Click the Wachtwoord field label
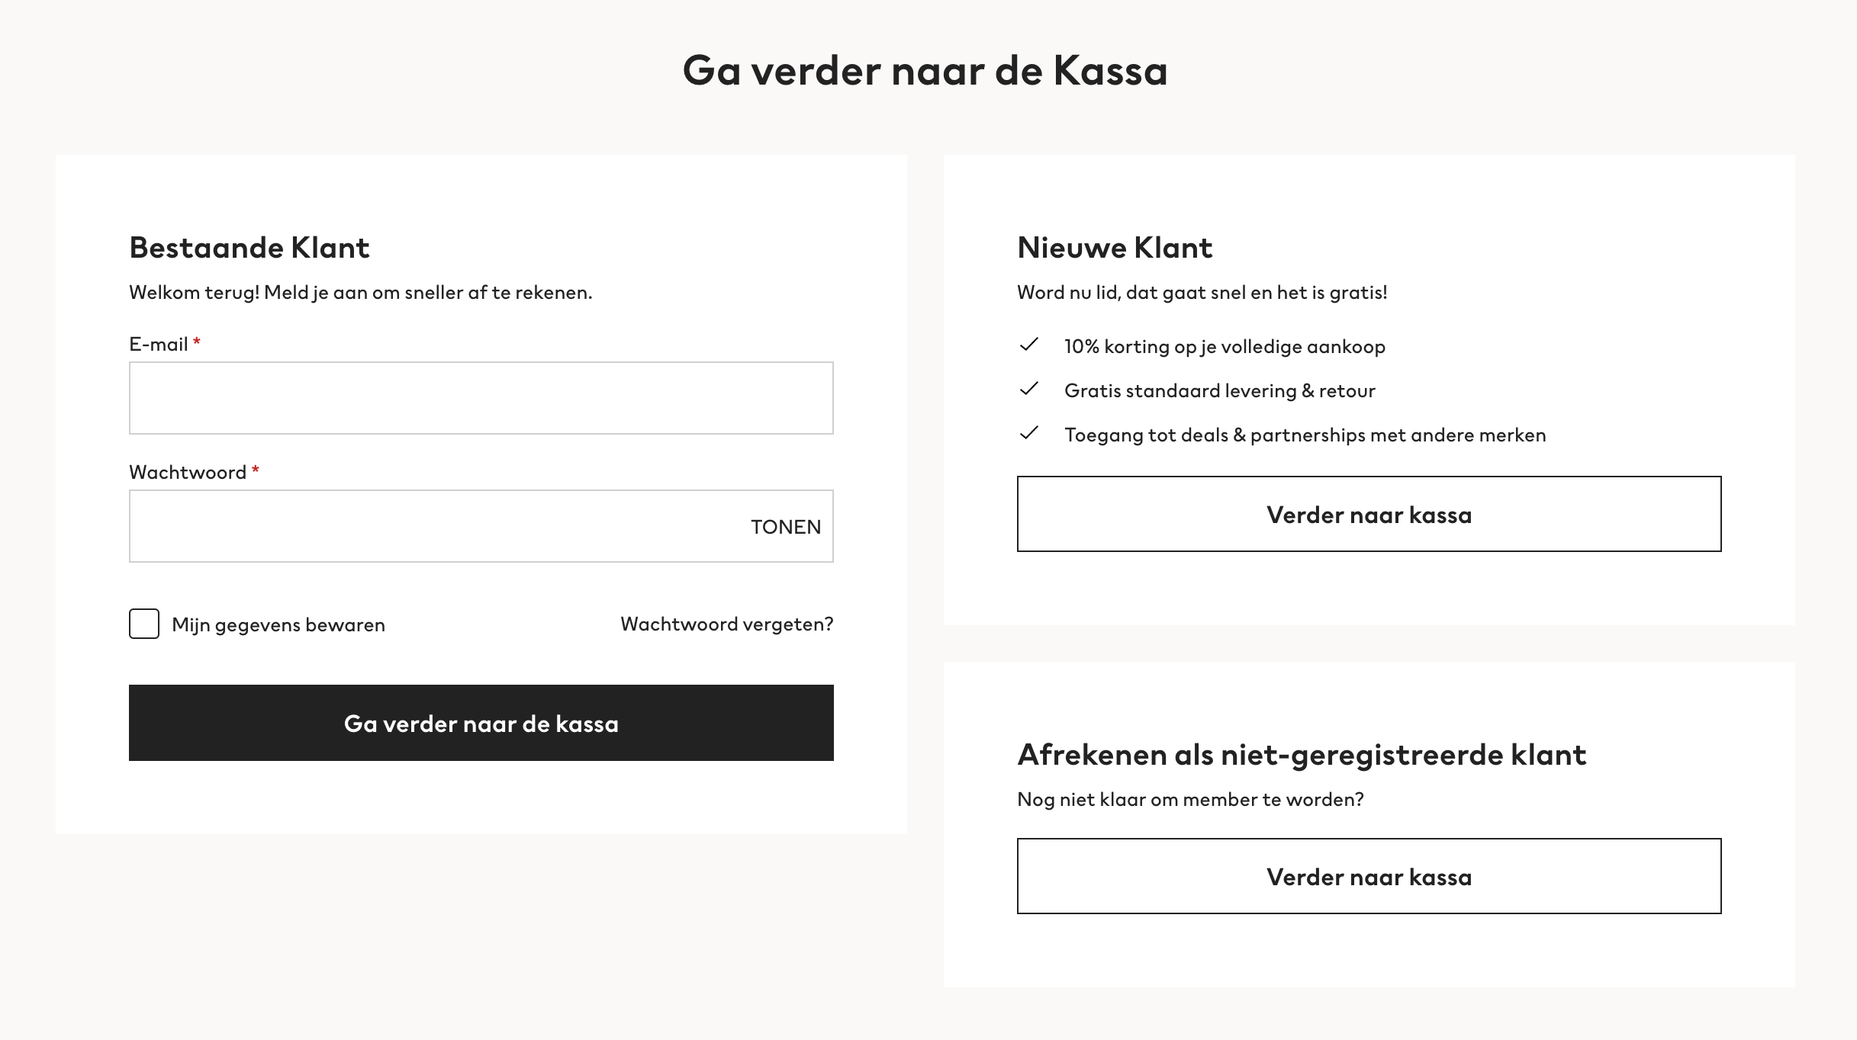Screen dimensions: 1857x1040 tap(188, 472)
